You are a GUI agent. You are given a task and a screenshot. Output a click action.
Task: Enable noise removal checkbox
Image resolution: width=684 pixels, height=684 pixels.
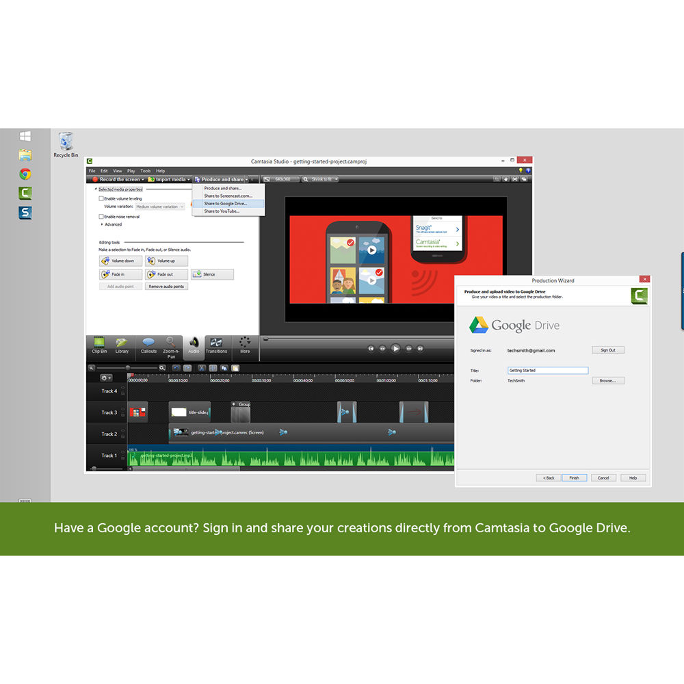pyautogui.click(x=101, y=216)
